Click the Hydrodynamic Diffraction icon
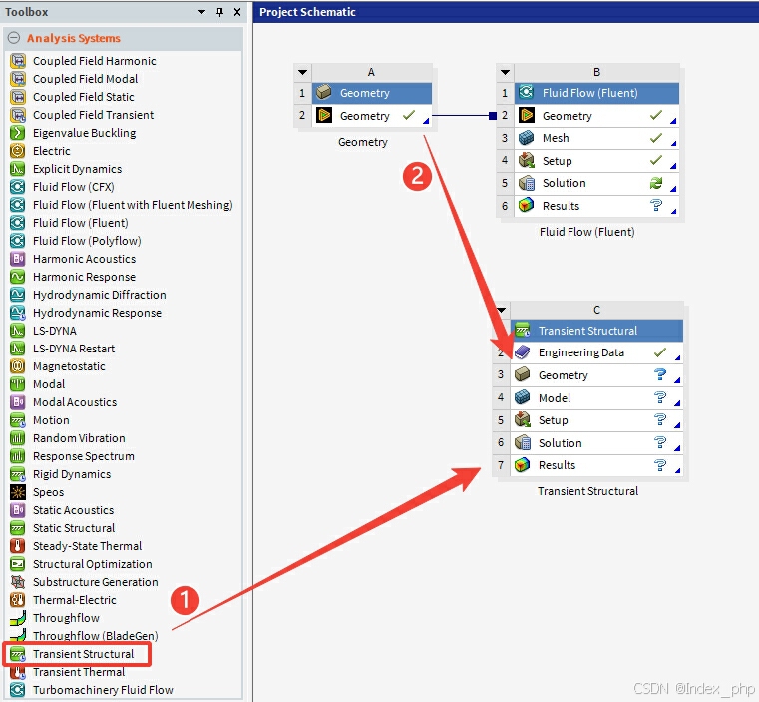This screenshot has height=702, width=759. pyautogui.click(x=18, y=295)
